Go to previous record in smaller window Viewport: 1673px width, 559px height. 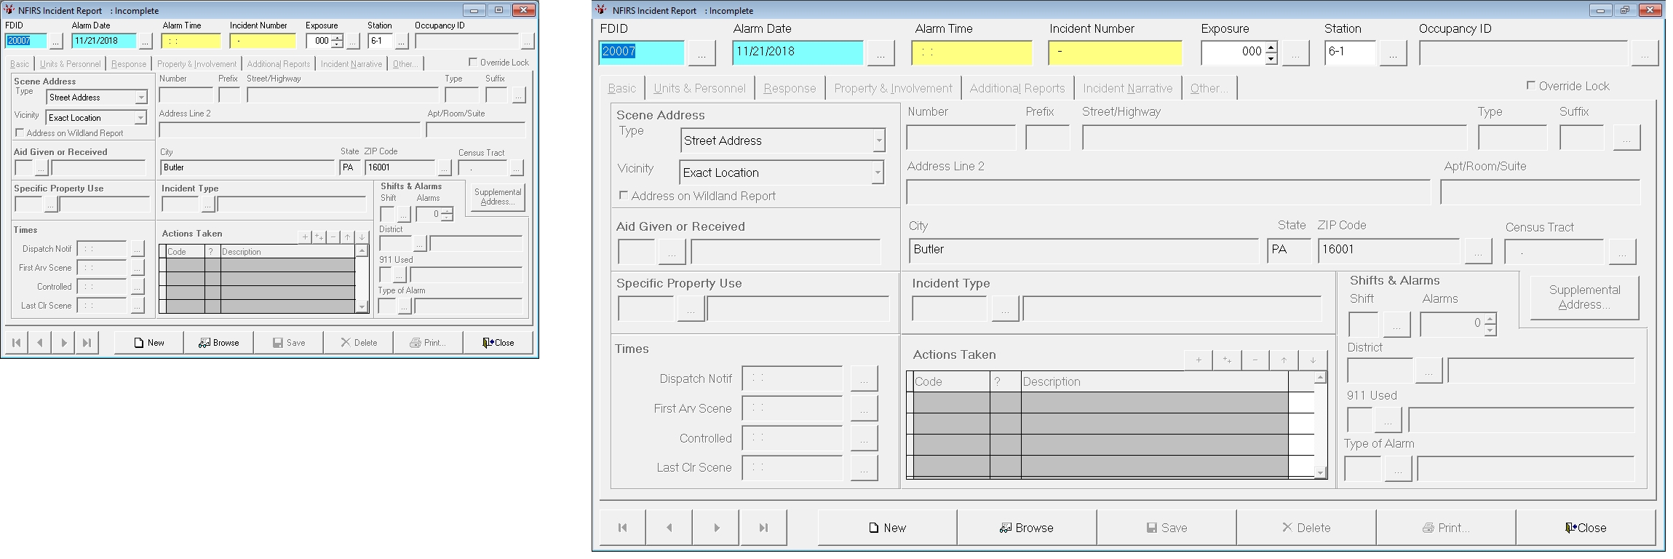(40, 342)
